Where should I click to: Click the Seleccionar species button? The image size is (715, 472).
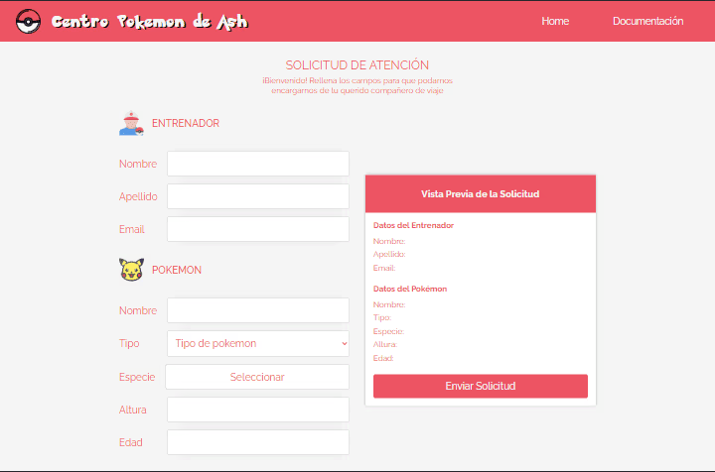(x=257, y=377)
